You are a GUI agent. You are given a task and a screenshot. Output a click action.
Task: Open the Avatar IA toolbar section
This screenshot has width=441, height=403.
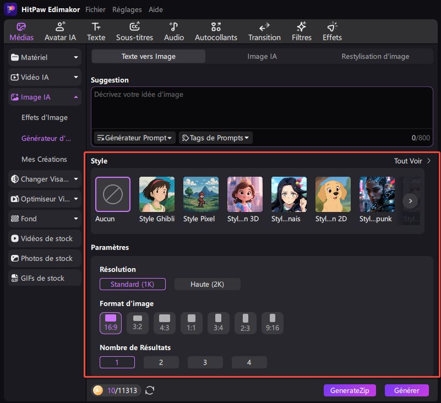click(60, 31)
